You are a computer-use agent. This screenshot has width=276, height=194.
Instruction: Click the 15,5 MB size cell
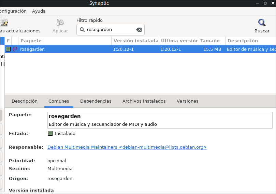[x=212, y=49]
